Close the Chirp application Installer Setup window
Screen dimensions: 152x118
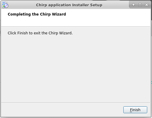pos(147,5)
